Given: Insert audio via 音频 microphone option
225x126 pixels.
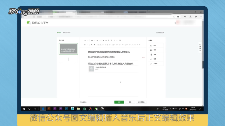Looking at the screenshot, I should point(156,54).
